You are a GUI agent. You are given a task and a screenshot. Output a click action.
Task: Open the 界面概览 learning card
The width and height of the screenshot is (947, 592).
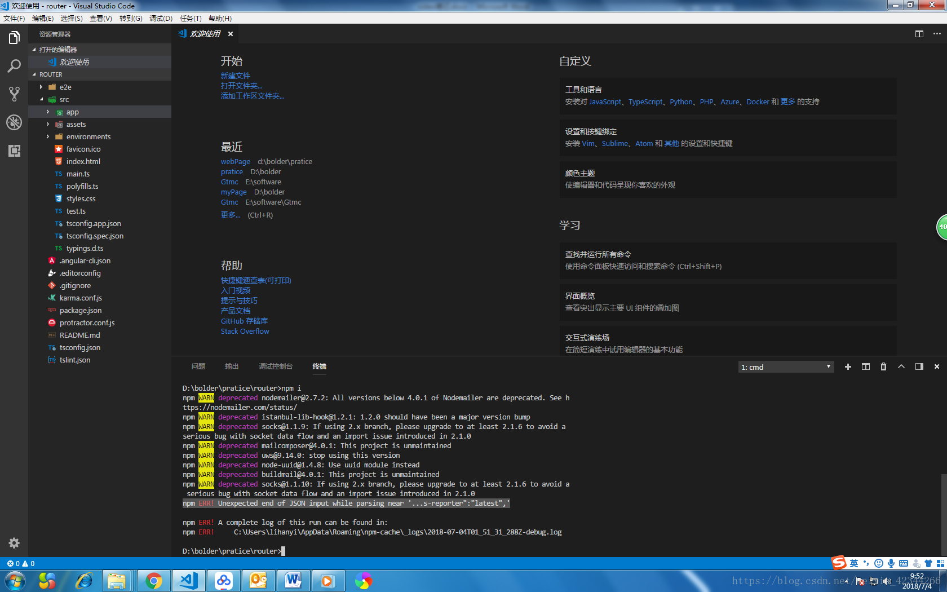[728, 302]
